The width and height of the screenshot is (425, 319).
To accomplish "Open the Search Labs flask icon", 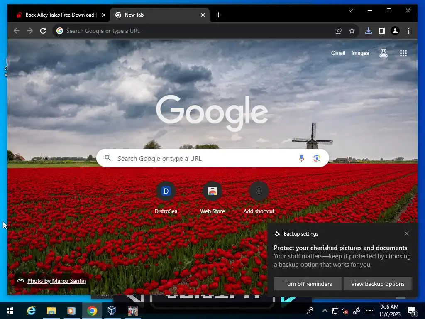I will click(x=383, y=53).
